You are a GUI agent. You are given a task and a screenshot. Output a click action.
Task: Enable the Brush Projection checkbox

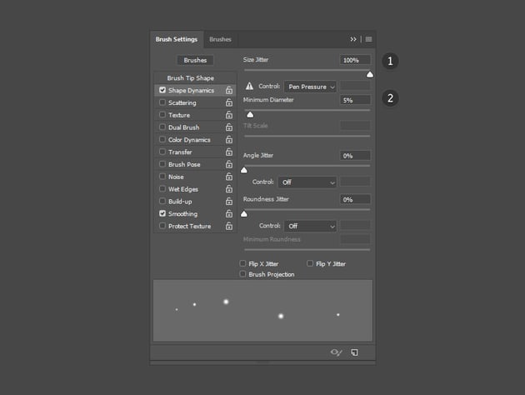click(x=242, y=274)
